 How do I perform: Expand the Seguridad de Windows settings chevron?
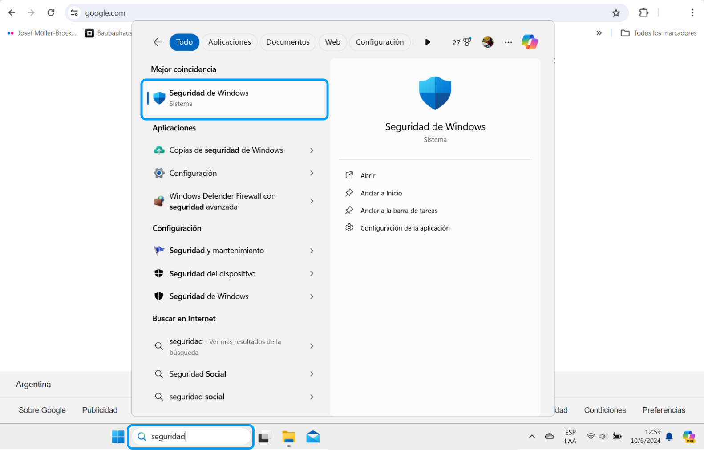312,296
